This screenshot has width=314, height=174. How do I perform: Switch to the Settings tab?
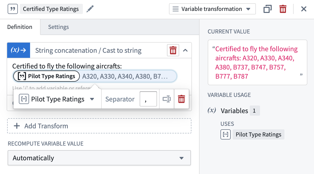(x=58, y=27)
